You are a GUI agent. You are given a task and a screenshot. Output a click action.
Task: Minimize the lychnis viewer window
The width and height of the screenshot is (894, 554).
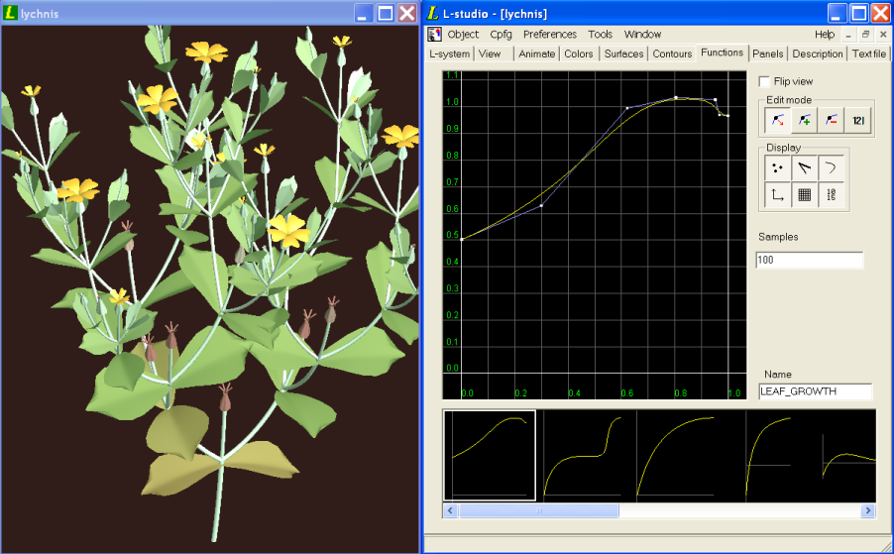click(x=363, y=13)
